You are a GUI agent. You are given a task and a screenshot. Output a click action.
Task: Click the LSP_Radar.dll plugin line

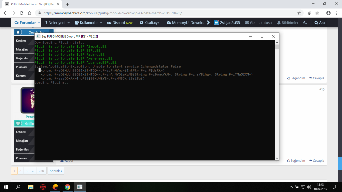point(71,54)
